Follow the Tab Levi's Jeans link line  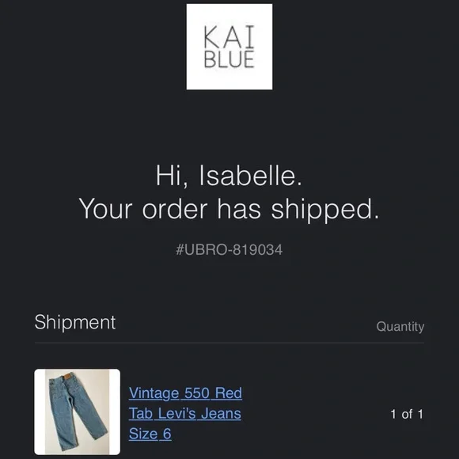(x=185, y=413)
